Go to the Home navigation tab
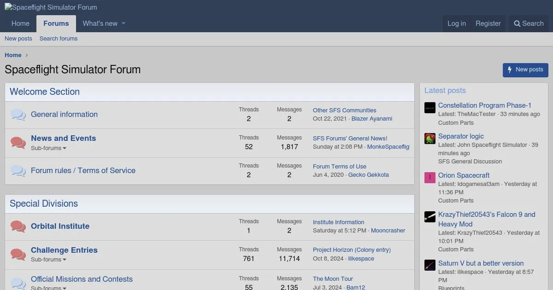 [x=20, y=23]
